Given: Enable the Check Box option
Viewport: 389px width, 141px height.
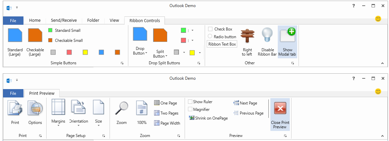Looking at the screenshot, I should (x=210, y=29).
